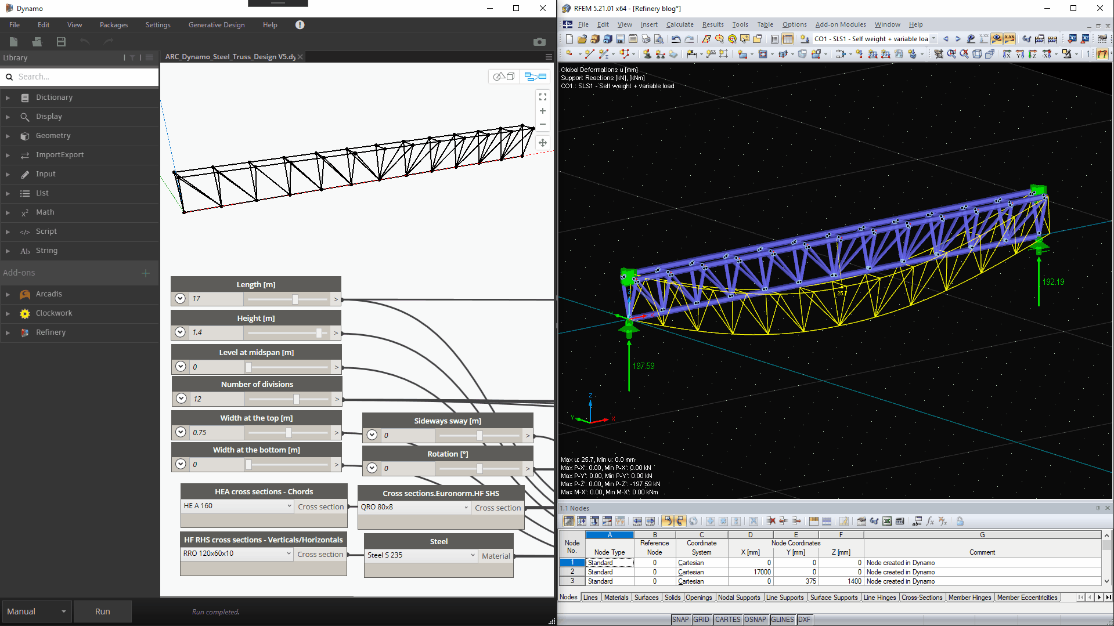The width and height of the screenshot is (1114, 626).
Task: Switch to 3D background preview navigation
Action: pyautogui.click(x=504, y=77)
